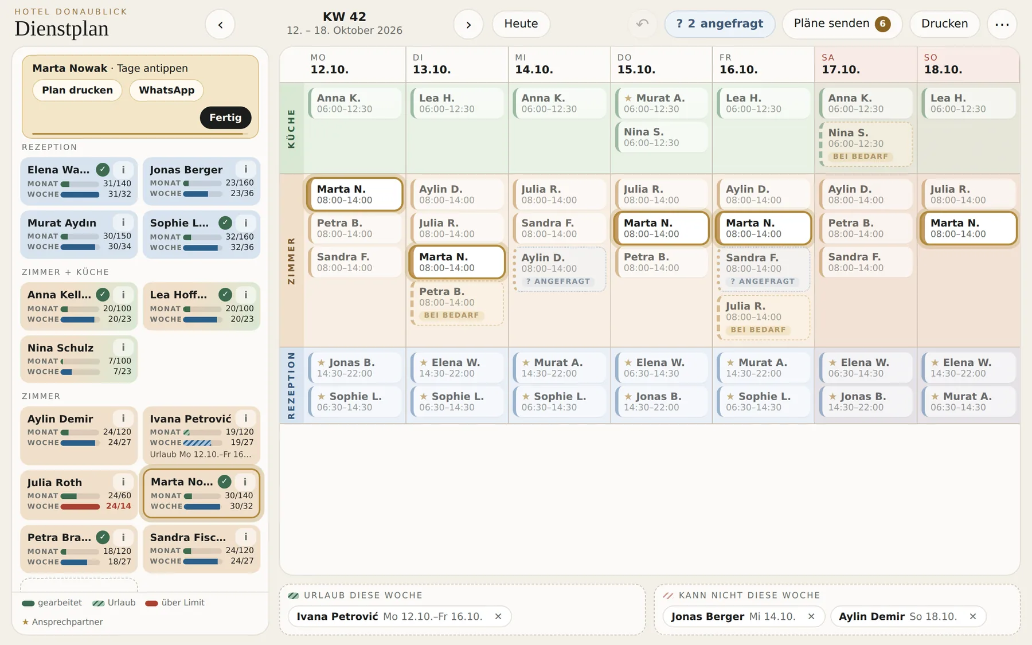Viewport: 1032px width, 645px height.
Task: Click the Fertig button
Action: [x=225, y=118]
